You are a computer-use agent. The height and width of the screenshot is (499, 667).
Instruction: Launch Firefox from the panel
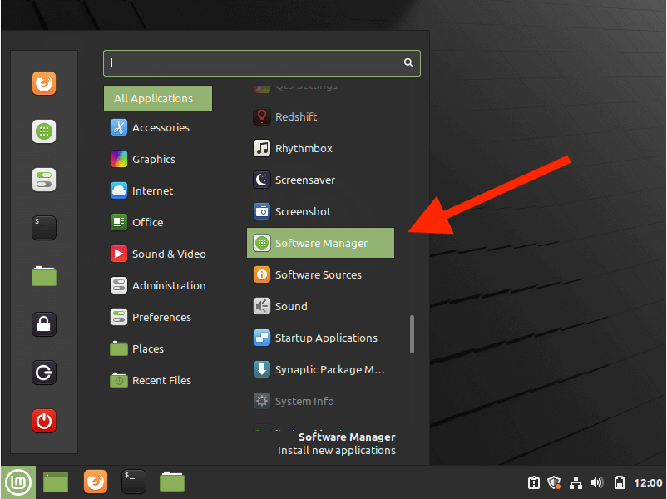96,482
